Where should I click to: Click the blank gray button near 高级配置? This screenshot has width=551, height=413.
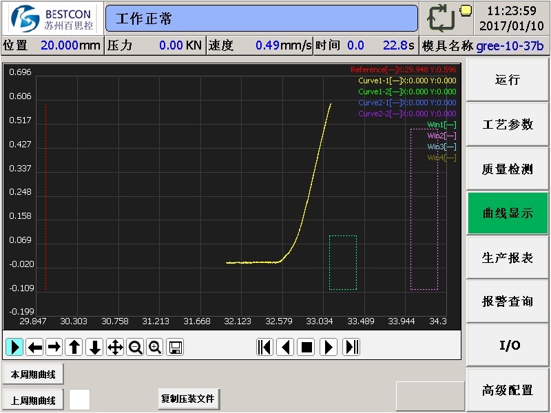[x=430, y=396]
